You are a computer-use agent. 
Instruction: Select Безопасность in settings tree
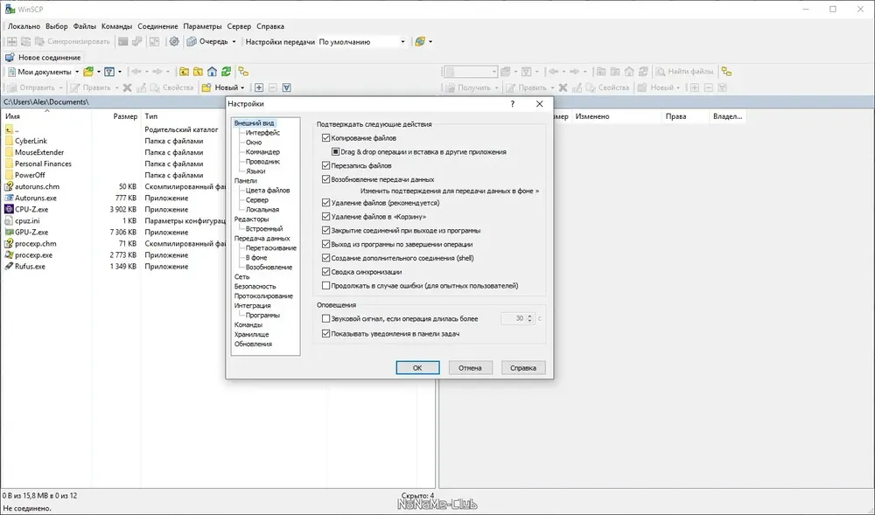255,286
